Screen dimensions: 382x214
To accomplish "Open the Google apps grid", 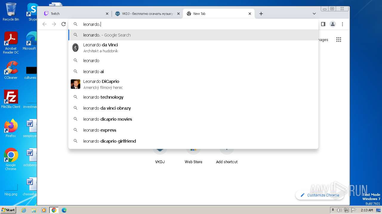I will point(339,40).
